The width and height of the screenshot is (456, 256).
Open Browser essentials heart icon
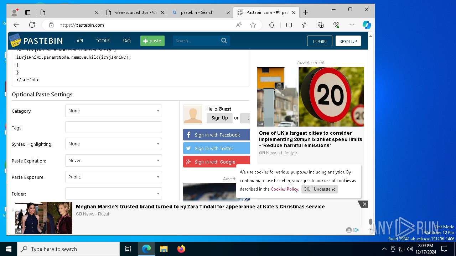pyautogui.click(x=336, y=25)
